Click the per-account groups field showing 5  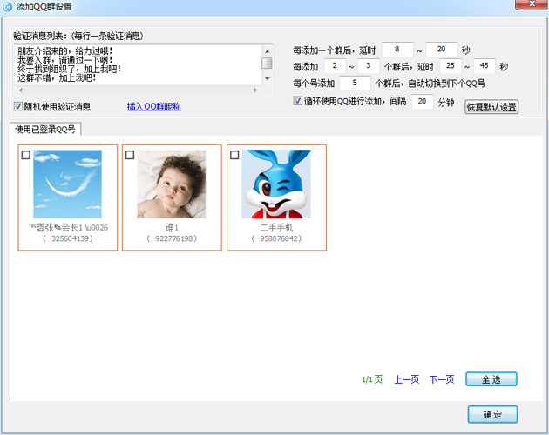[x=355, y=83]
